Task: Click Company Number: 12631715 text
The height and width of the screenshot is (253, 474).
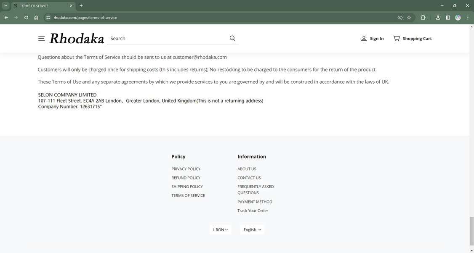Action: click(70, 107)
